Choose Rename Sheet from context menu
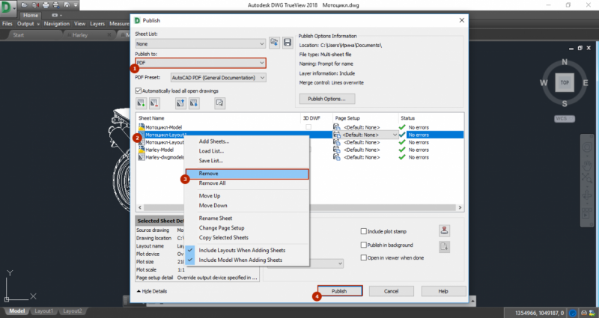Screen dimensions: 599x318 (x=216, y=218)
